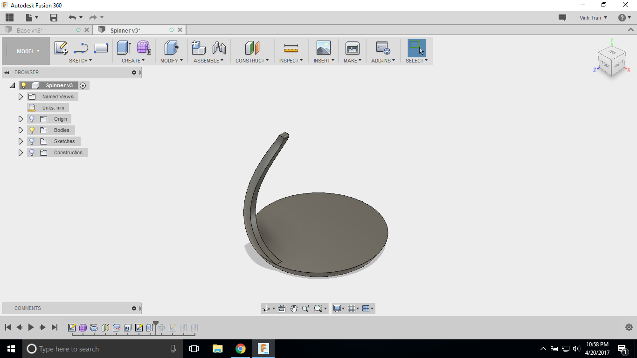Image resolution: width=637 pixels, height=358 pixels.
Task: Toggle visibility bulb for Origin
Action: tap(32, 119)
